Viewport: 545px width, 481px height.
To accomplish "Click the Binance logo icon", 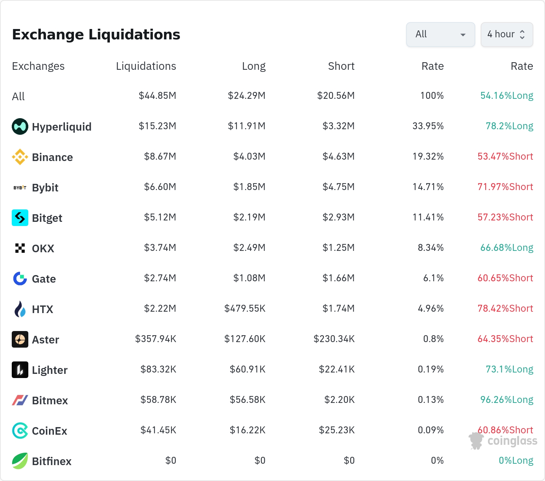I will pos(20,157).
